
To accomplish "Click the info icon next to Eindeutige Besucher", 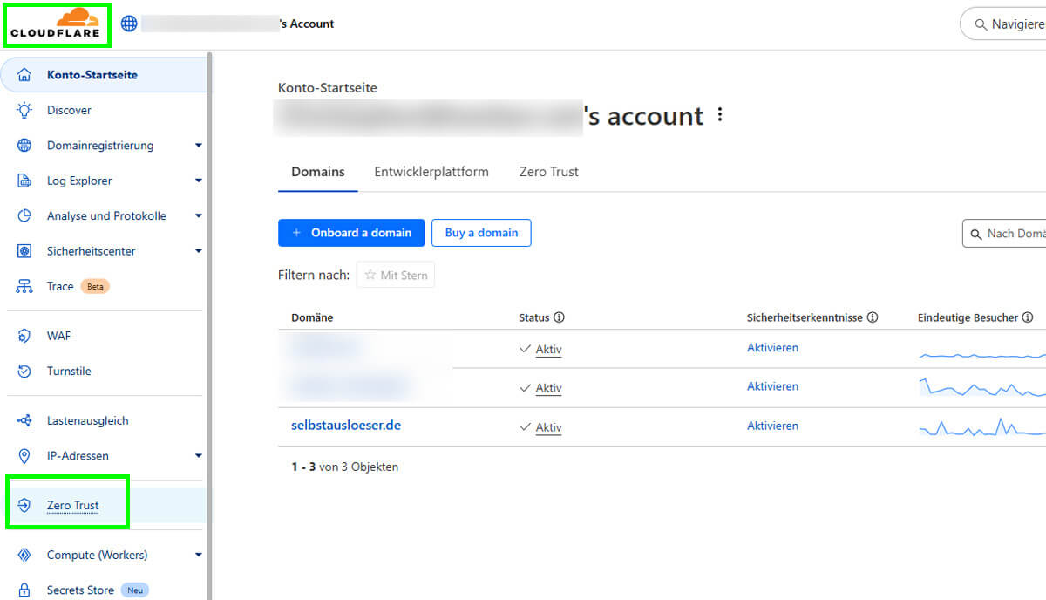I will (x=1028, y=317).
